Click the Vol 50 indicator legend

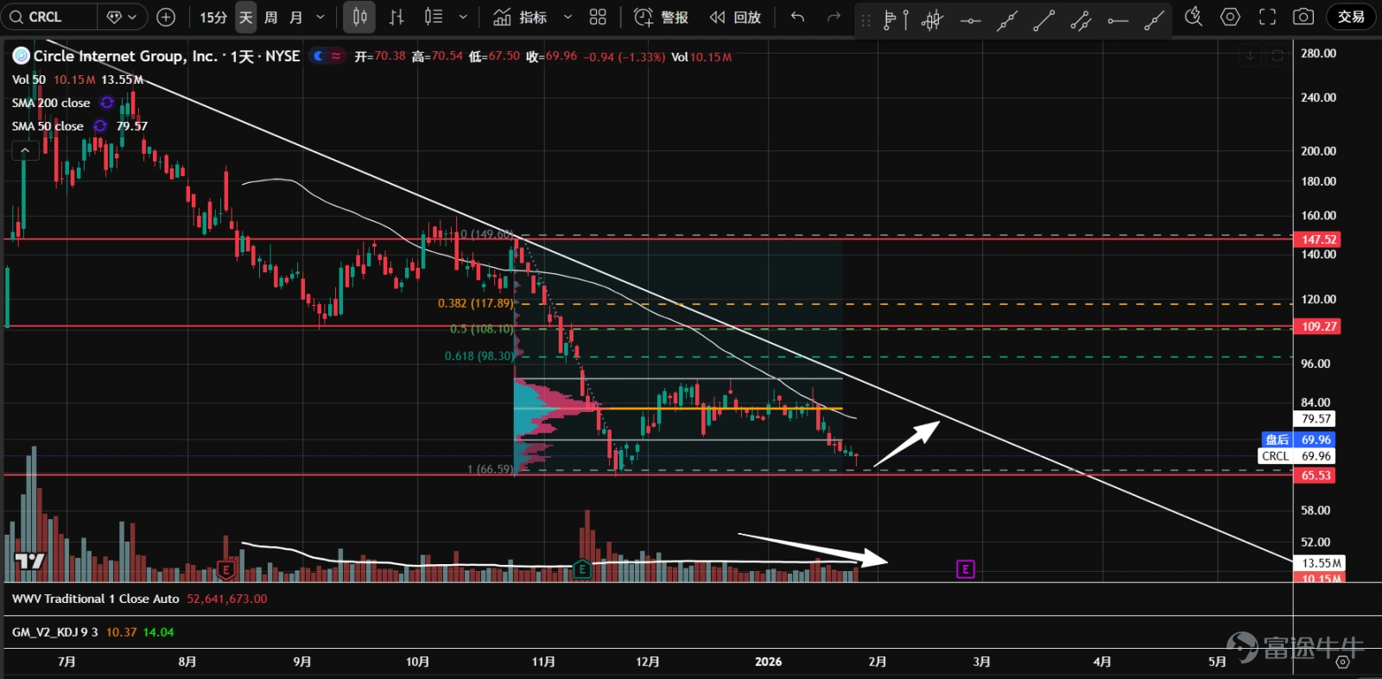[x=29, y=79]
